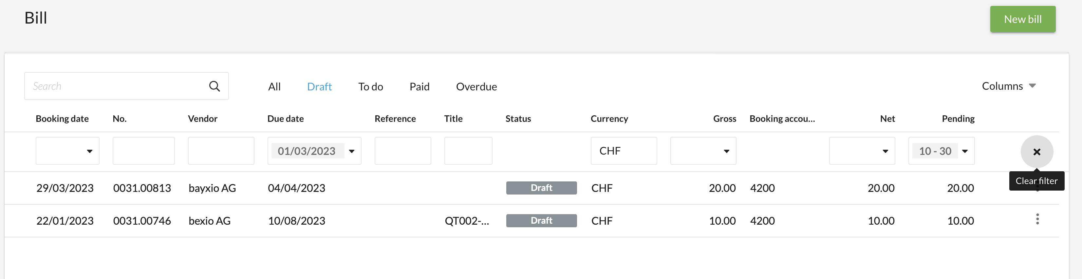Open the Net filter dropdown
Screen dimensions: 1082x279
click(885, 151)
